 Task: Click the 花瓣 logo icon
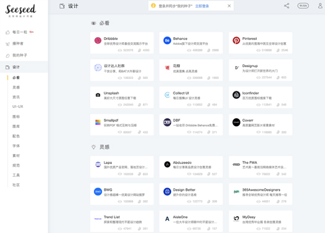click(x=167, y=68)
